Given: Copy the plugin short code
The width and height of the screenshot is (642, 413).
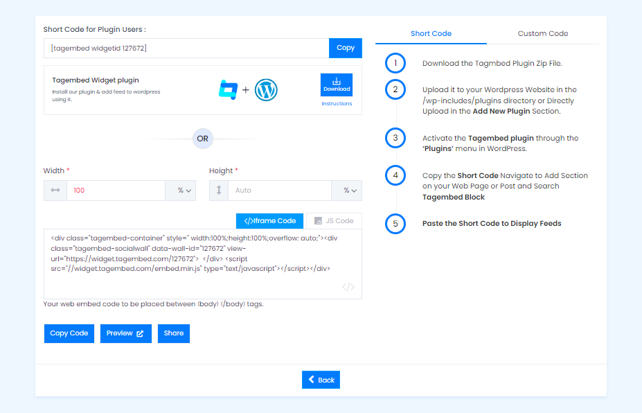Looking at the screenshot, I should pos(346,48).
